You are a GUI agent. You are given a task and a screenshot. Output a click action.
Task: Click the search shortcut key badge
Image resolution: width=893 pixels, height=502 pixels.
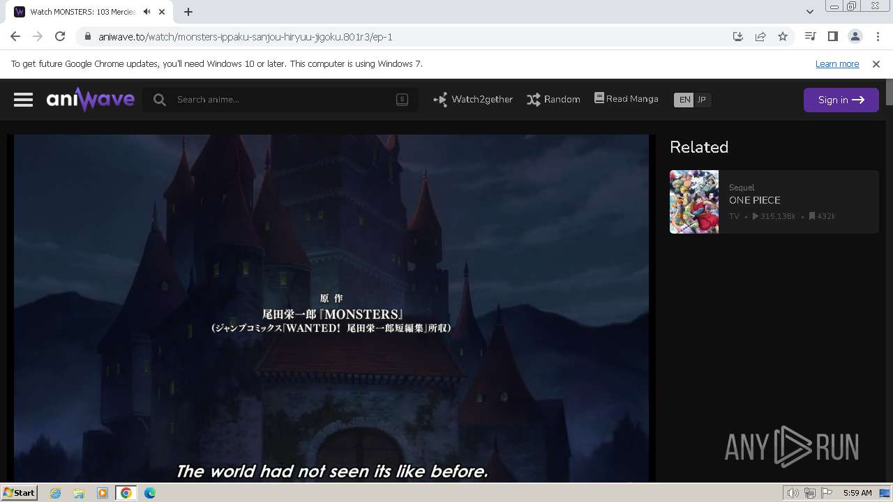tap(402, 99)
